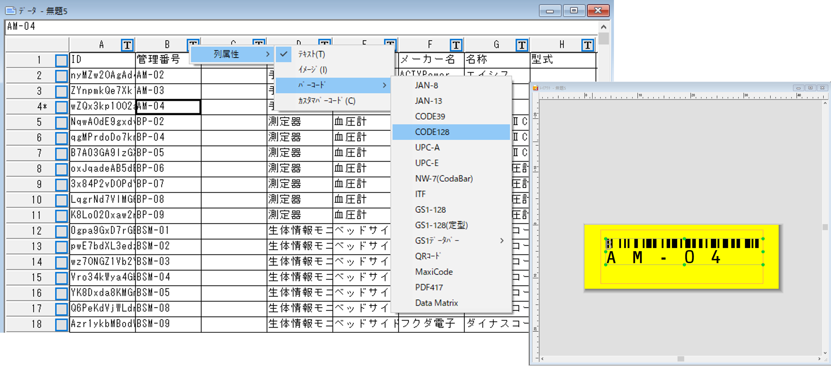
Task: Toggle the checkbox for row 12
Action: pos(61,231)
